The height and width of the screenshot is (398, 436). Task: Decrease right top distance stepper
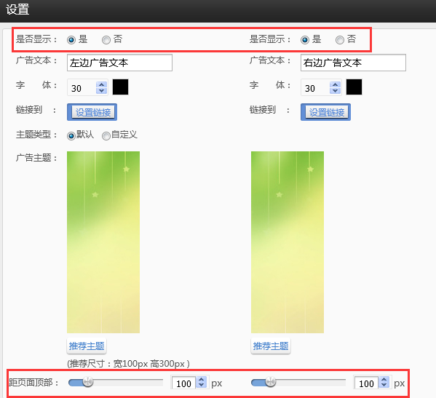[384, 386]
